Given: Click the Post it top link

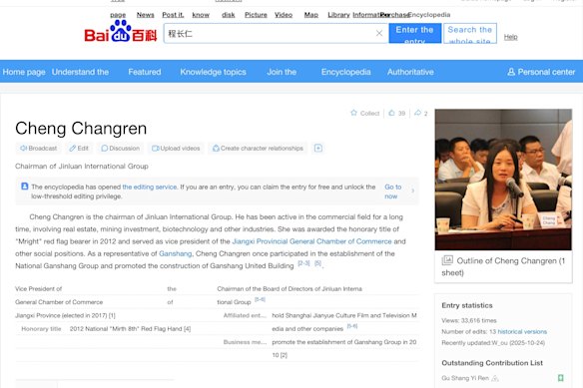Looking at the screenshot, I should coord(173,15).
